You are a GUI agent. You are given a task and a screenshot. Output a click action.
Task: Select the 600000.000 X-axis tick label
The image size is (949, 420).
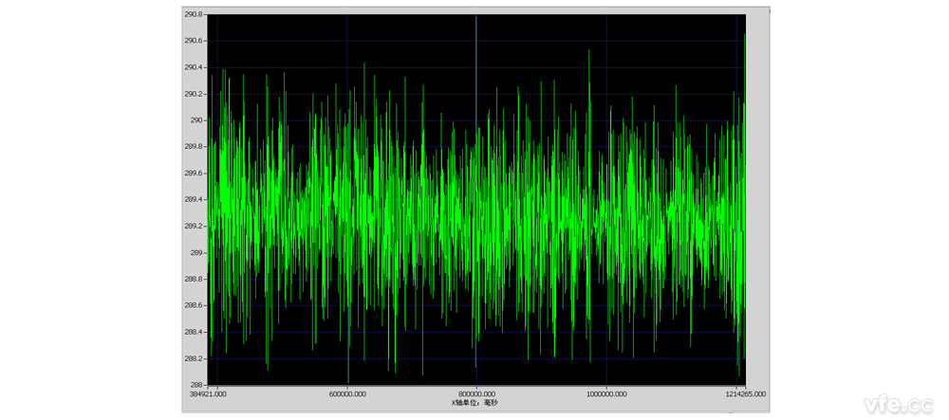coord(347,393)
